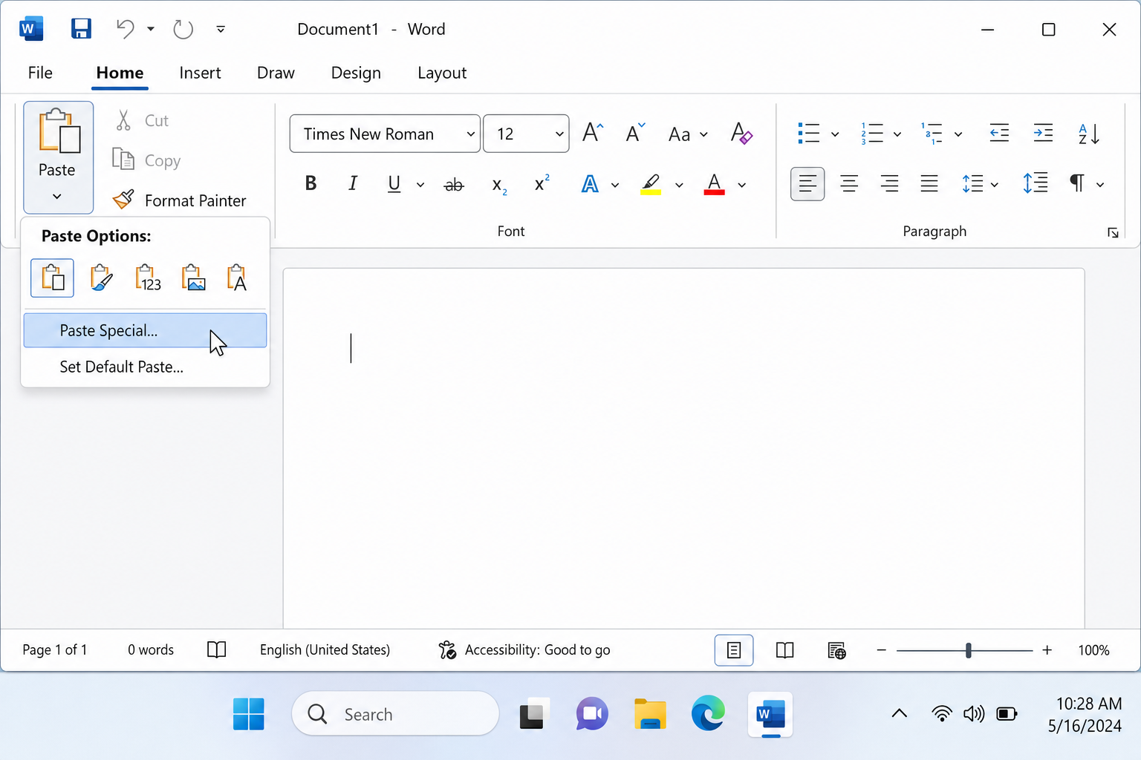
Task: Click English (United States) language status
Action: pyautogui.click(x=325, y=649)
